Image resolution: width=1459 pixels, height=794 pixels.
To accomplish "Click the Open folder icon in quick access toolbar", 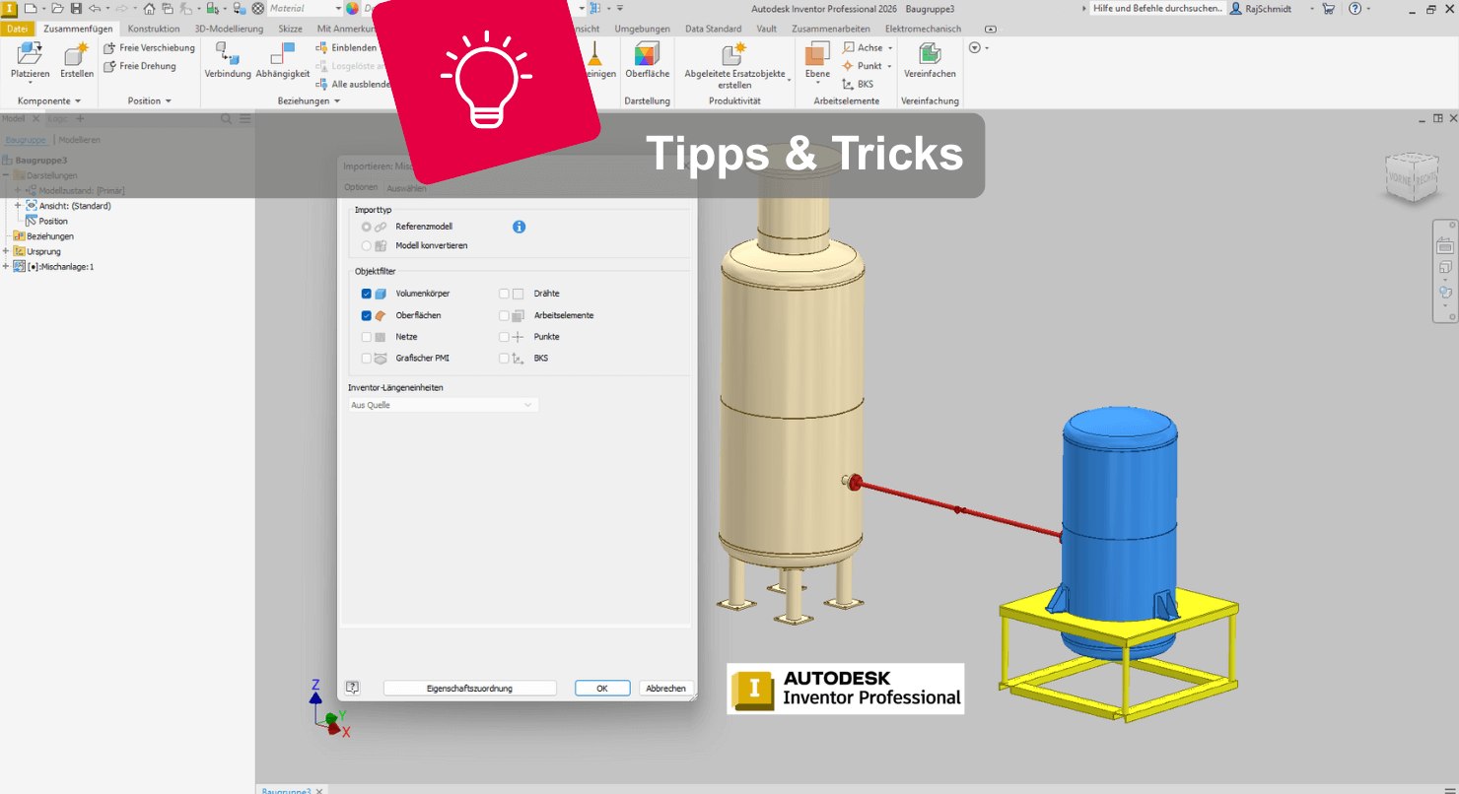I will [58, 8].
